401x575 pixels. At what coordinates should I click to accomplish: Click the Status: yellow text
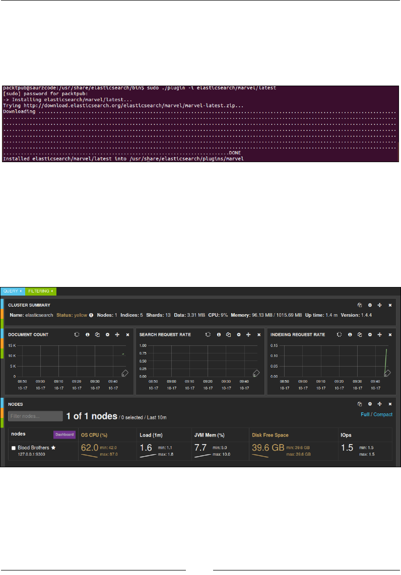[x=72, y=315]
